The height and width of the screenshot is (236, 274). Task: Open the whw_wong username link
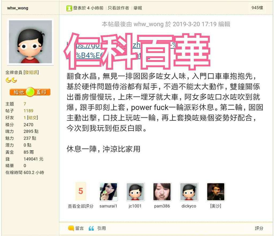(x=18, y=8)
